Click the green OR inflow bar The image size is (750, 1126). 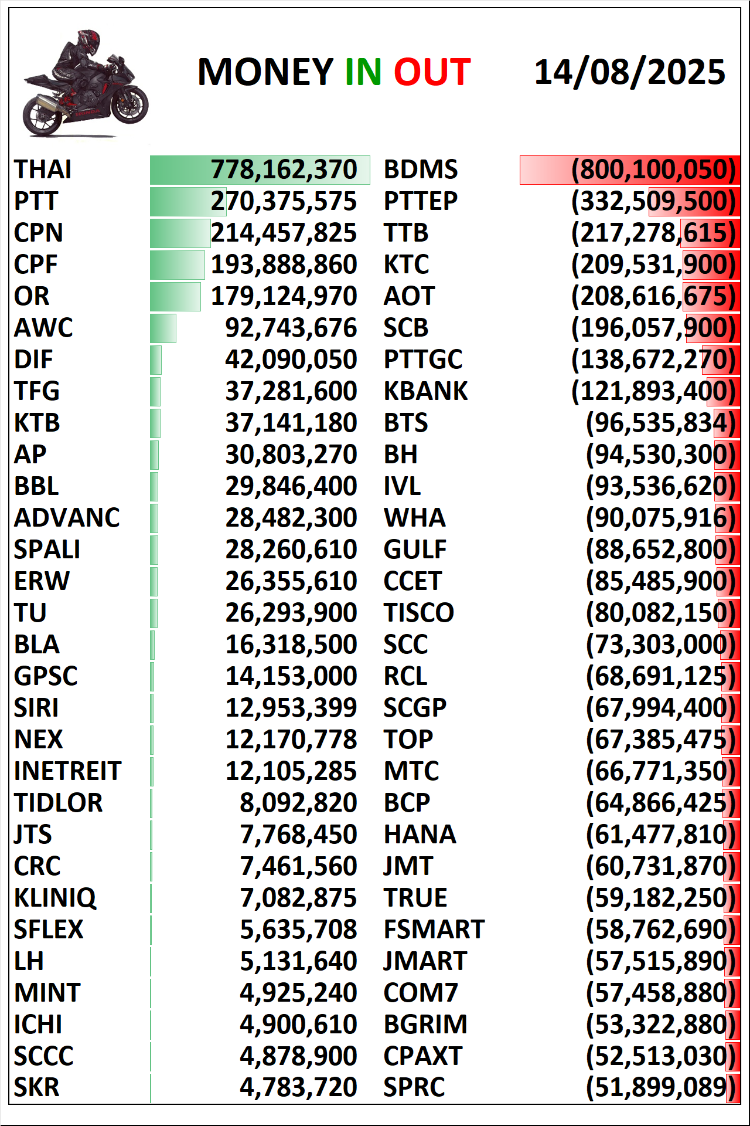click(x=175, y=297)
